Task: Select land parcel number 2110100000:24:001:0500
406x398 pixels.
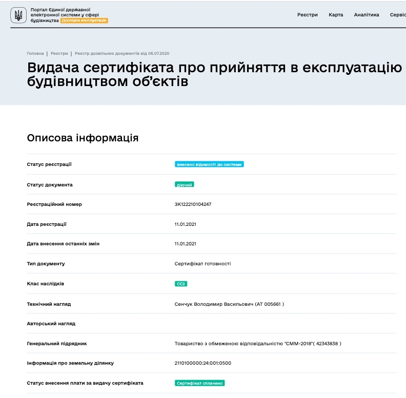Action: pyautogui.click(x=202, y=363)
